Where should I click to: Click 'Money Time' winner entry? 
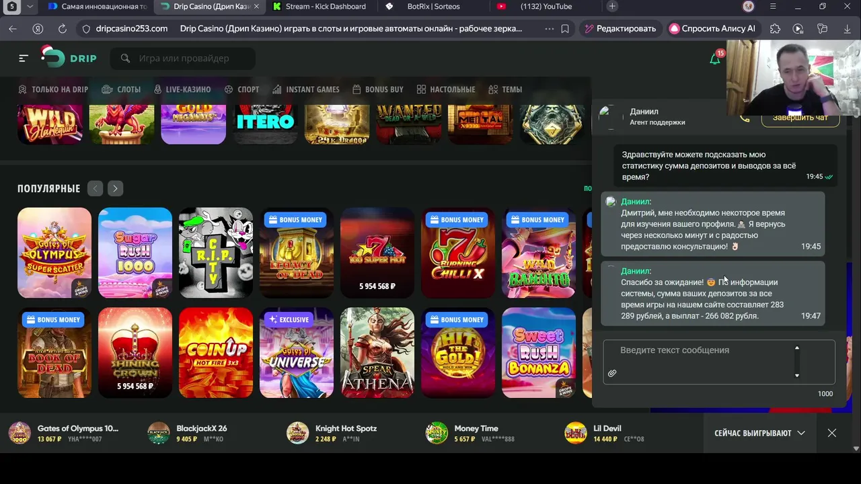pyautogui.click(x=471, y=433)
